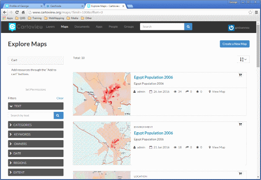Bookmark this page with the star icon

[x=250, y=12]
